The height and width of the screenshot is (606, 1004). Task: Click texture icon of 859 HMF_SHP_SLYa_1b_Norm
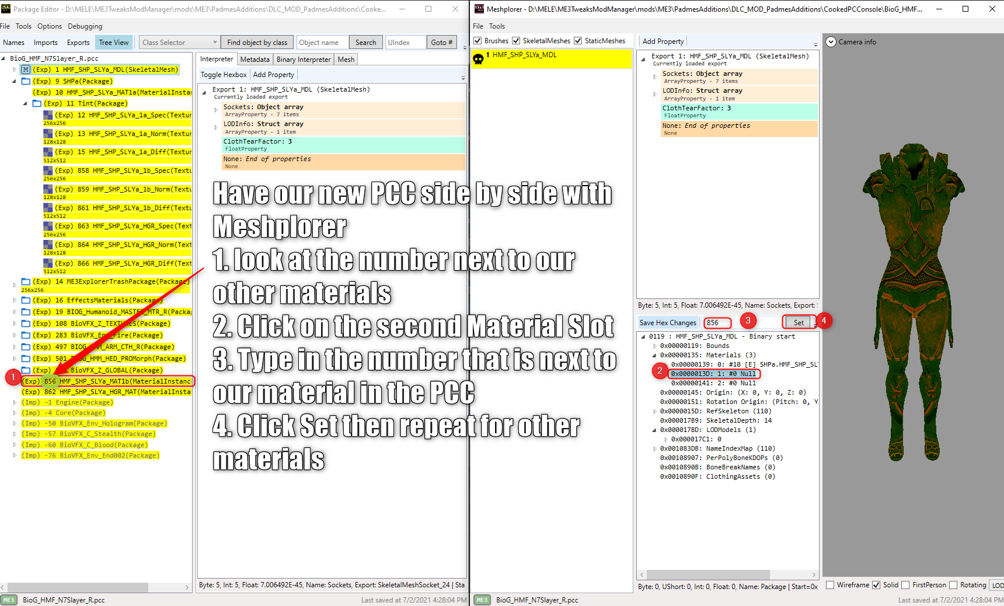pyautogui.click(x=48, y=189)
